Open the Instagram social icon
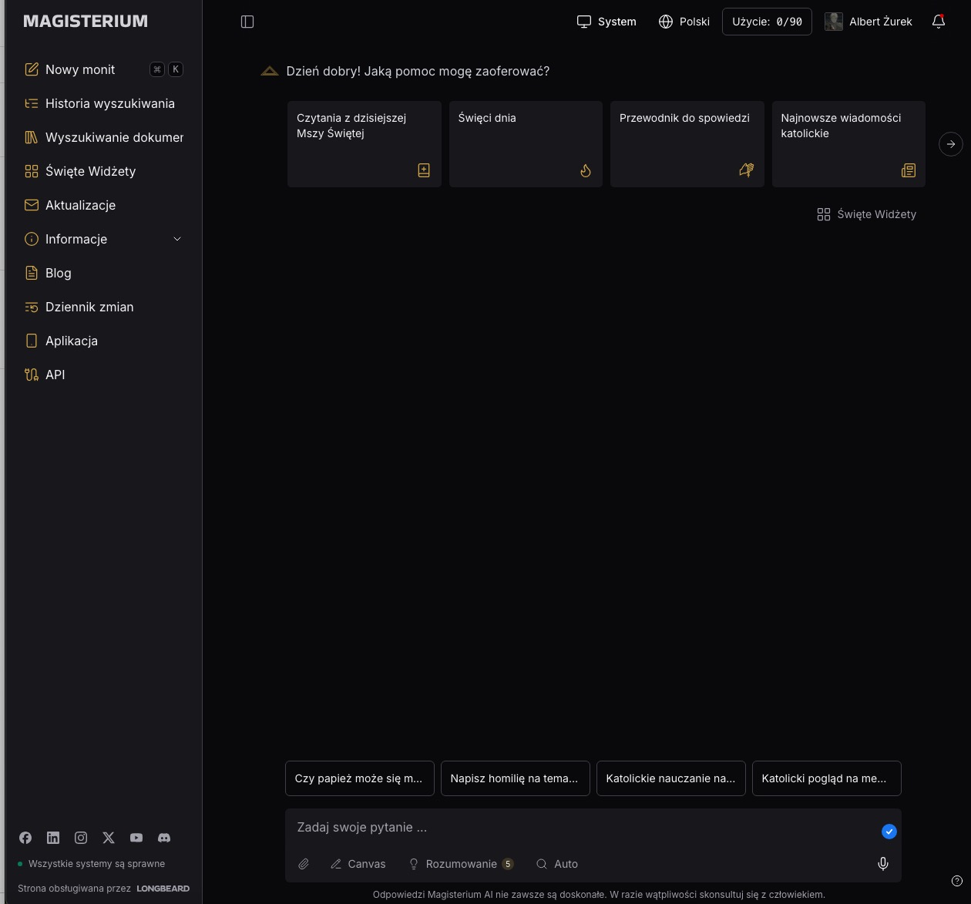 [81, 838]
